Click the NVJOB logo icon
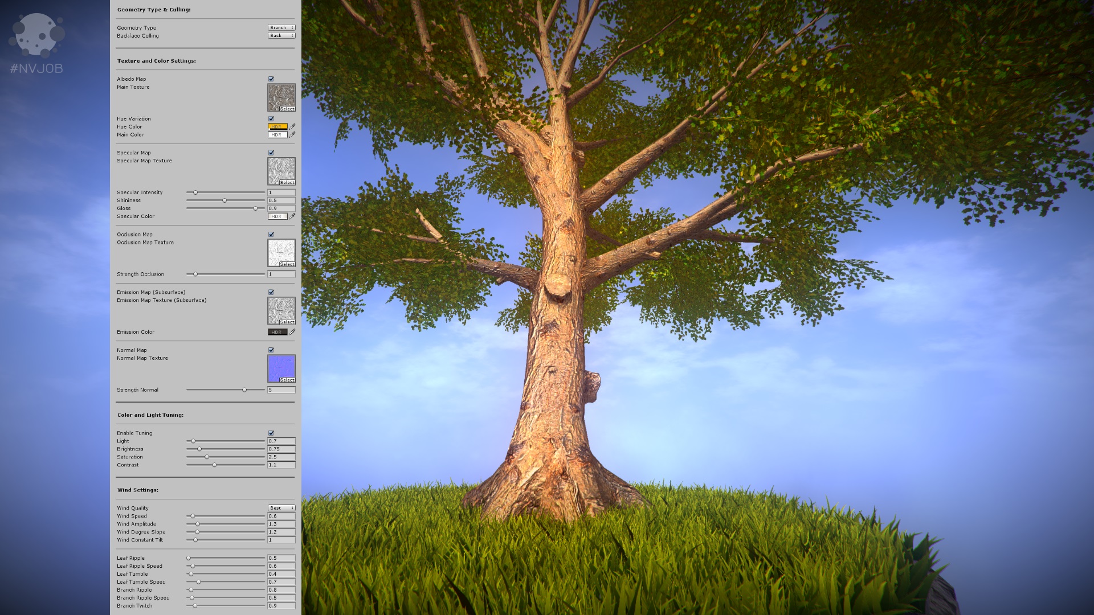The width and height of the screenshot is (1094, 615). point(36,35)
